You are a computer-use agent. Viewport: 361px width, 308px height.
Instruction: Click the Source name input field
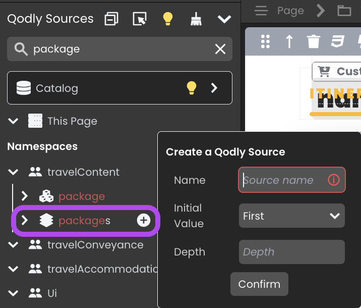click(x=292, y=180)
